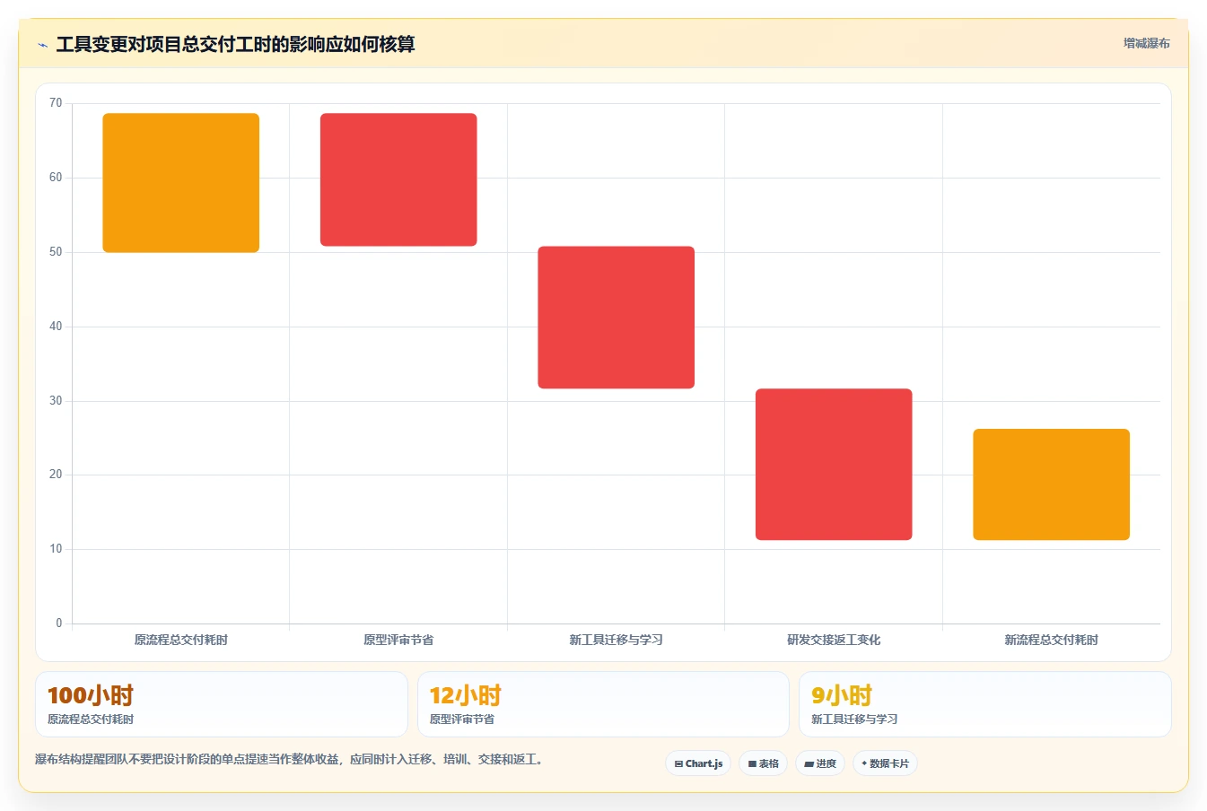Click the chart title 工具变更对项目总交付工时的影响应如何核算
Image resolution: width=1207 pixels, height=811 pixels.
(235, 44)
